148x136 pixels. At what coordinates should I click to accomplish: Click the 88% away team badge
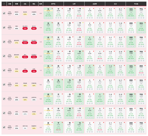coord(34,29)
